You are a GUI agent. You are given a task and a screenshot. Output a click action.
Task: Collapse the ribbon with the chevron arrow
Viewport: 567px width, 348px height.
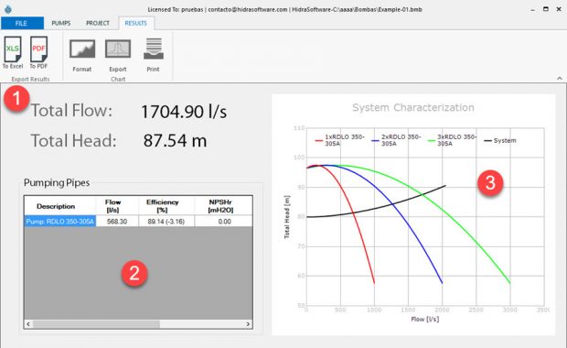pos(560,78)
